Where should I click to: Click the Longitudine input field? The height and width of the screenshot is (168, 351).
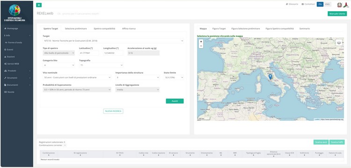113,53
